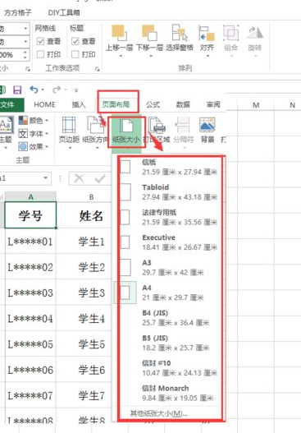Image resolution: width=301 pixels, height=433 pixels.
Task: Click the theme Colors (颜色) icon
Action: click(23, 121)
